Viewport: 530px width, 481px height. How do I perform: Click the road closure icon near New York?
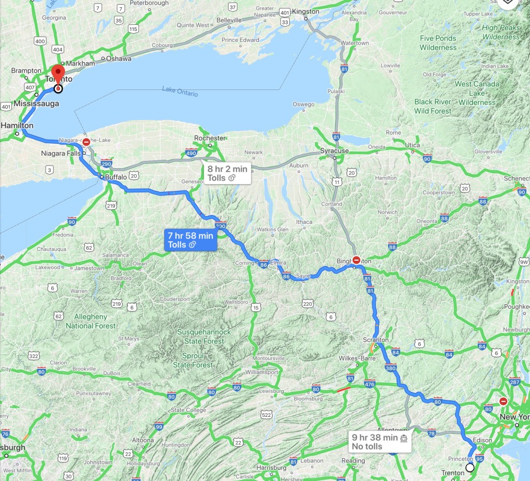[503, 401]
